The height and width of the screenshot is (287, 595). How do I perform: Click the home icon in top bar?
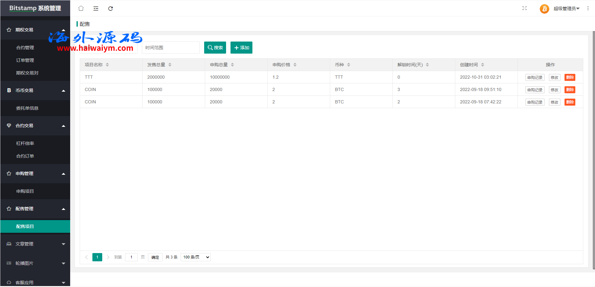tap(81, 9)
